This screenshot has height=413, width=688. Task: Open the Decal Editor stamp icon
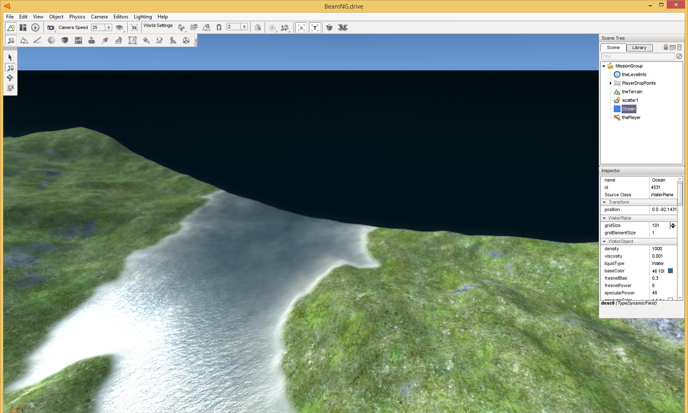tap(91, 40)
